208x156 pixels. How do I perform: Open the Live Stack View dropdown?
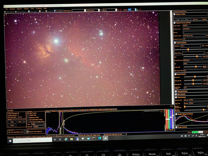coord(38,124)
